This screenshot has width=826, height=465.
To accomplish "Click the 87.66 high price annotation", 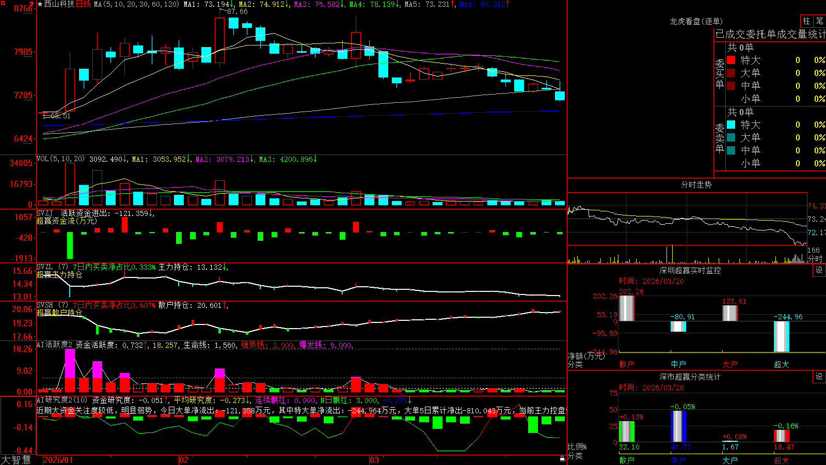I will 237,11.
